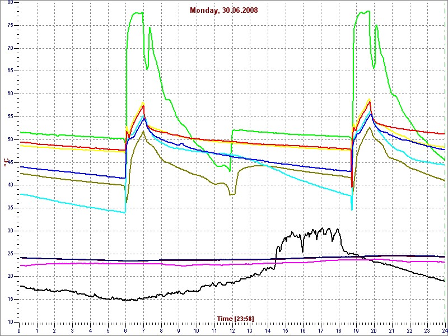This screenshot has width=448, height=336.
Task: Click the 50 temperature axis value
Action: (10, 139)
